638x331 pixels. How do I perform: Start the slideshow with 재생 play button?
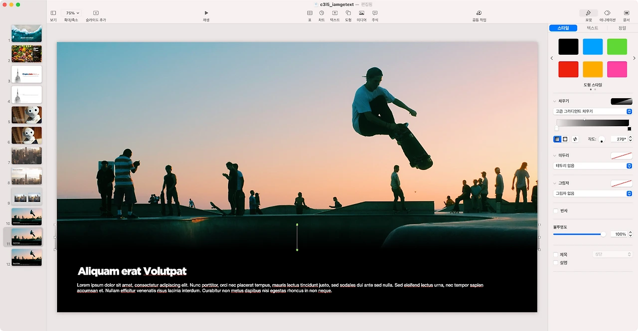point(206,15)
